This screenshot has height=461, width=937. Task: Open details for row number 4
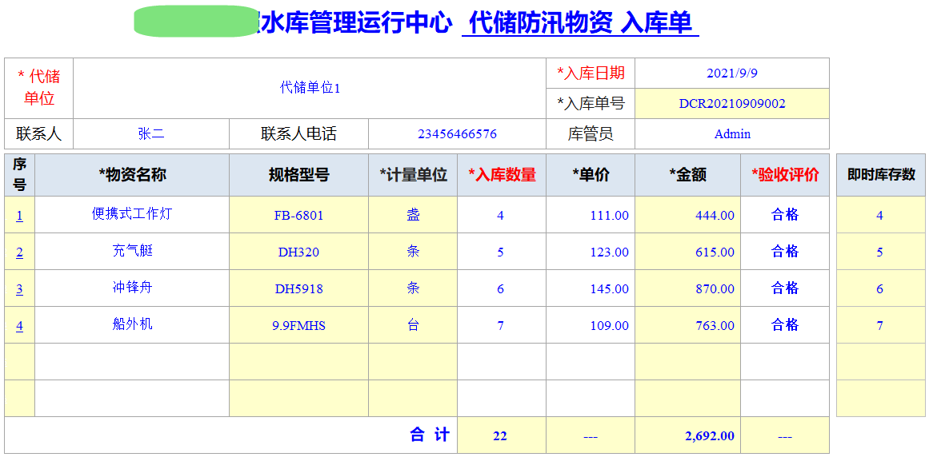pyautogui.click(x=18, y=325)
